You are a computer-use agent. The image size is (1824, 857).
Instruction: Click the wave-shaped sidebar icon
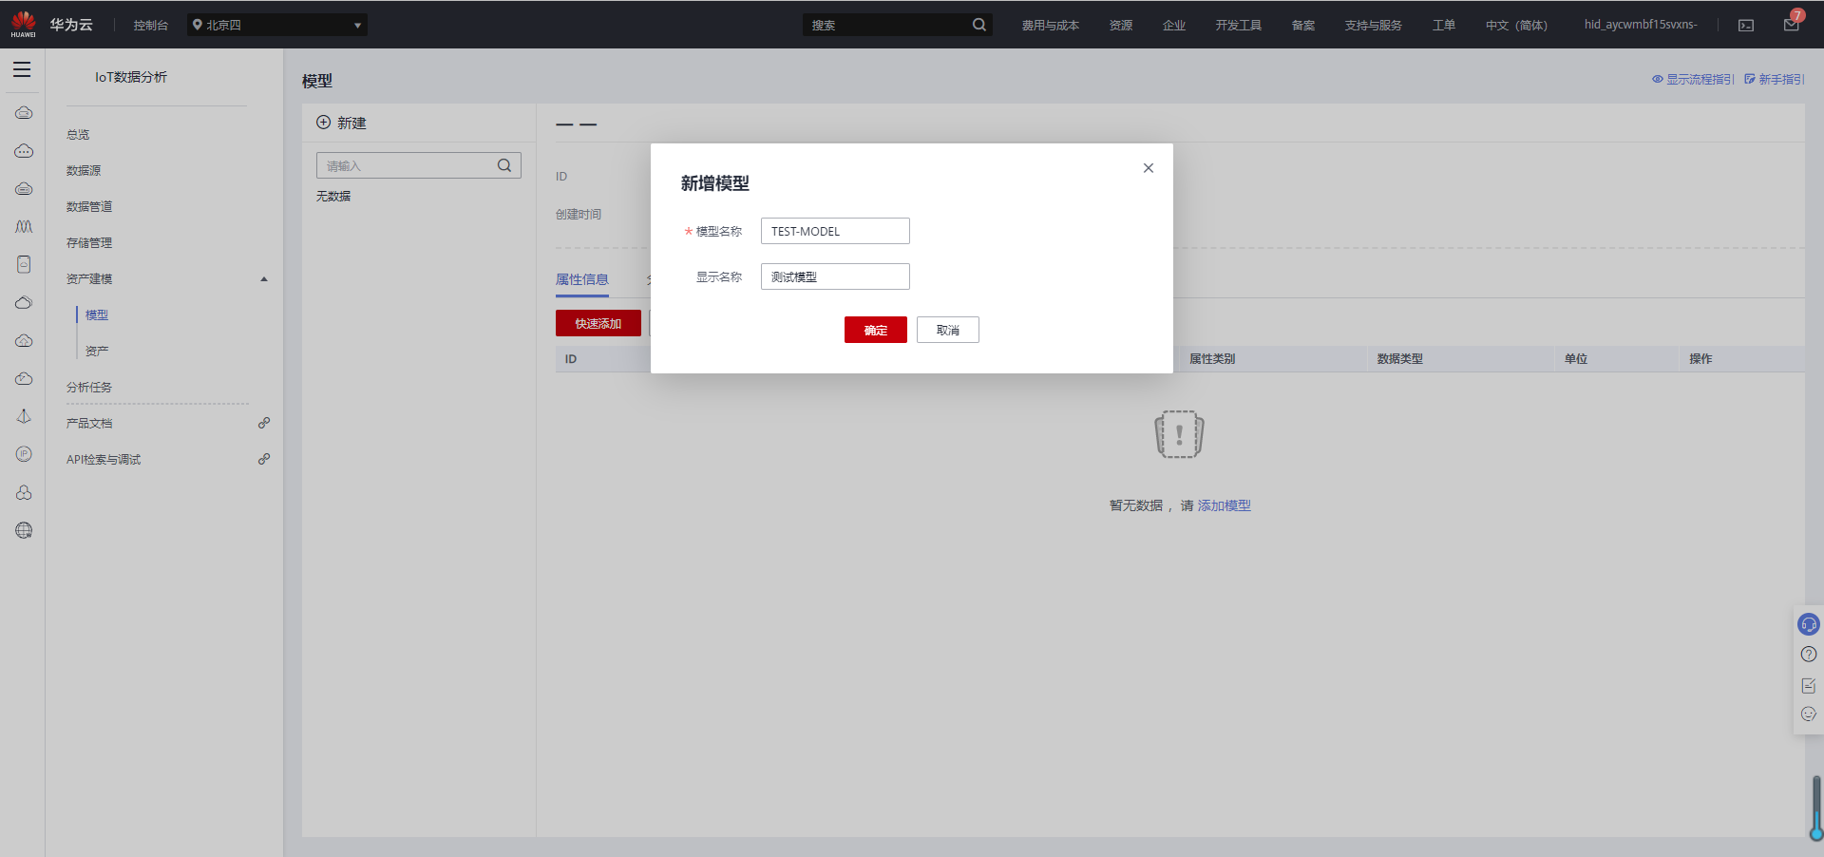click(24, 227)
